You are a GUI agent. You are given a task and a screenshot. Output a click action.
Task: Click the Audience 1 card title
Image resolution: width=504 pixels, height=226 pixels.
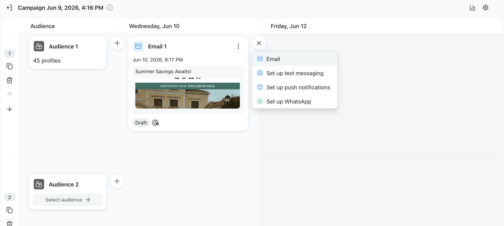coord(63,47)
